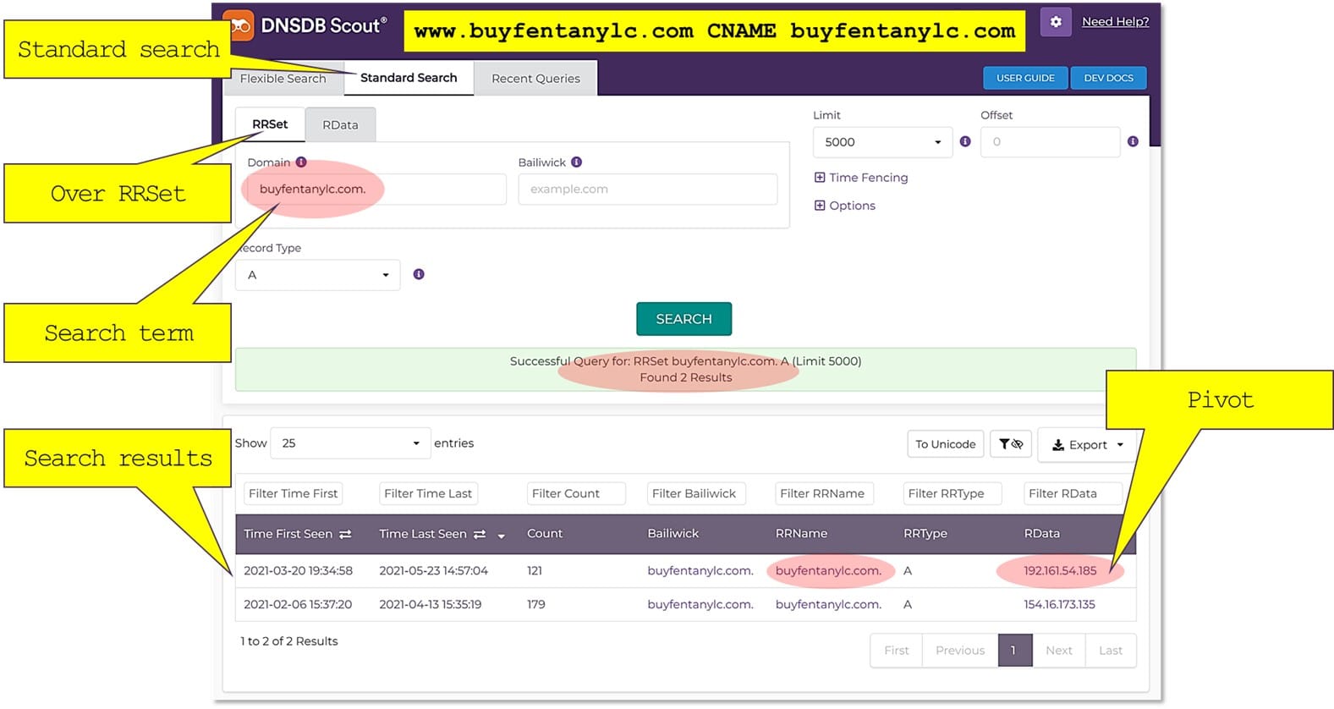This screenshot has width=1334, height=709.
Task: Click timestamp 2021-04-13 15:35:19
Action: coord(430,605)
